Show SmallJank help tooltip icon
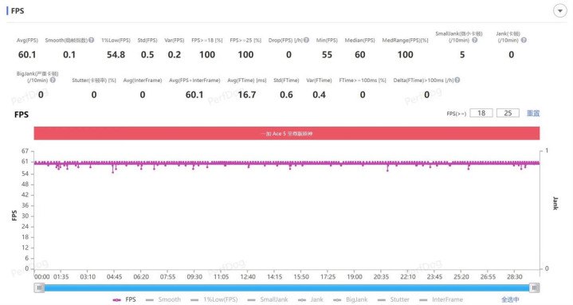573x305 pixels. [x=475, y=40]
